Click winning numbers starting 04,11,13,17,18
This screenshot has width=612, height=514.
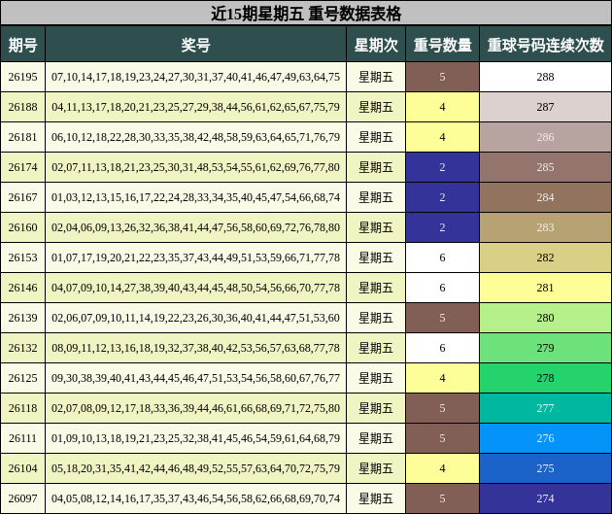[195, 107]
